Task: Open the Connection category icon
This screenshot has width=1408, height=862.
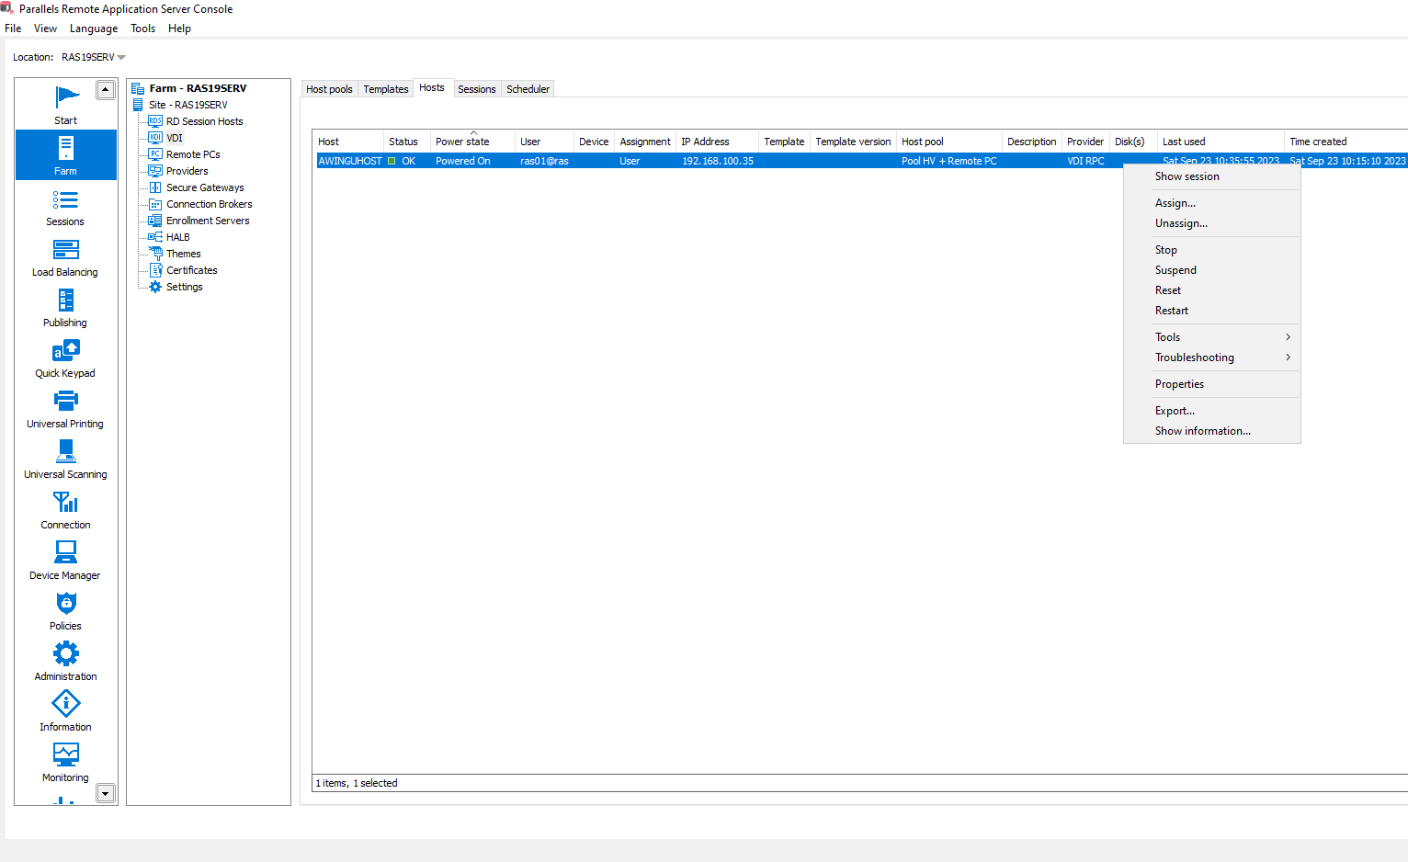Action: (x=65, y=502)
